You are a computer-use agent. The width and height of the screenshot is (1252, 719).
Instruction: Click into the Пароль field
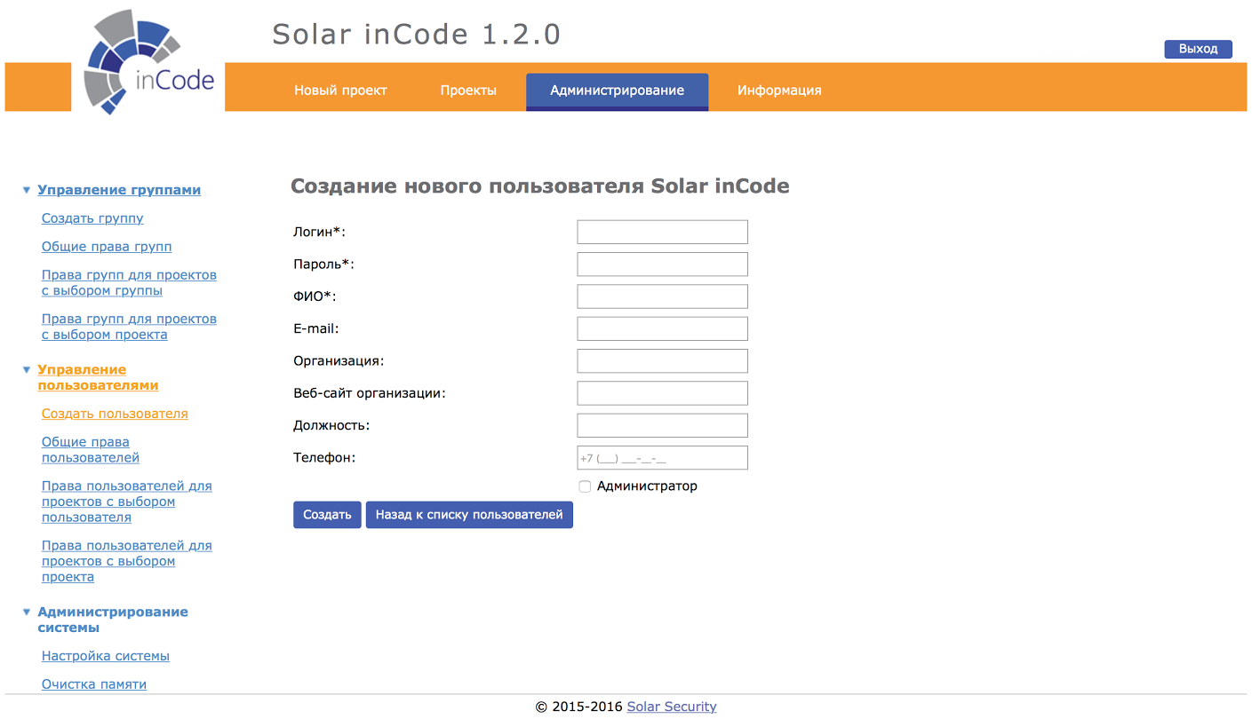(662, 265)
